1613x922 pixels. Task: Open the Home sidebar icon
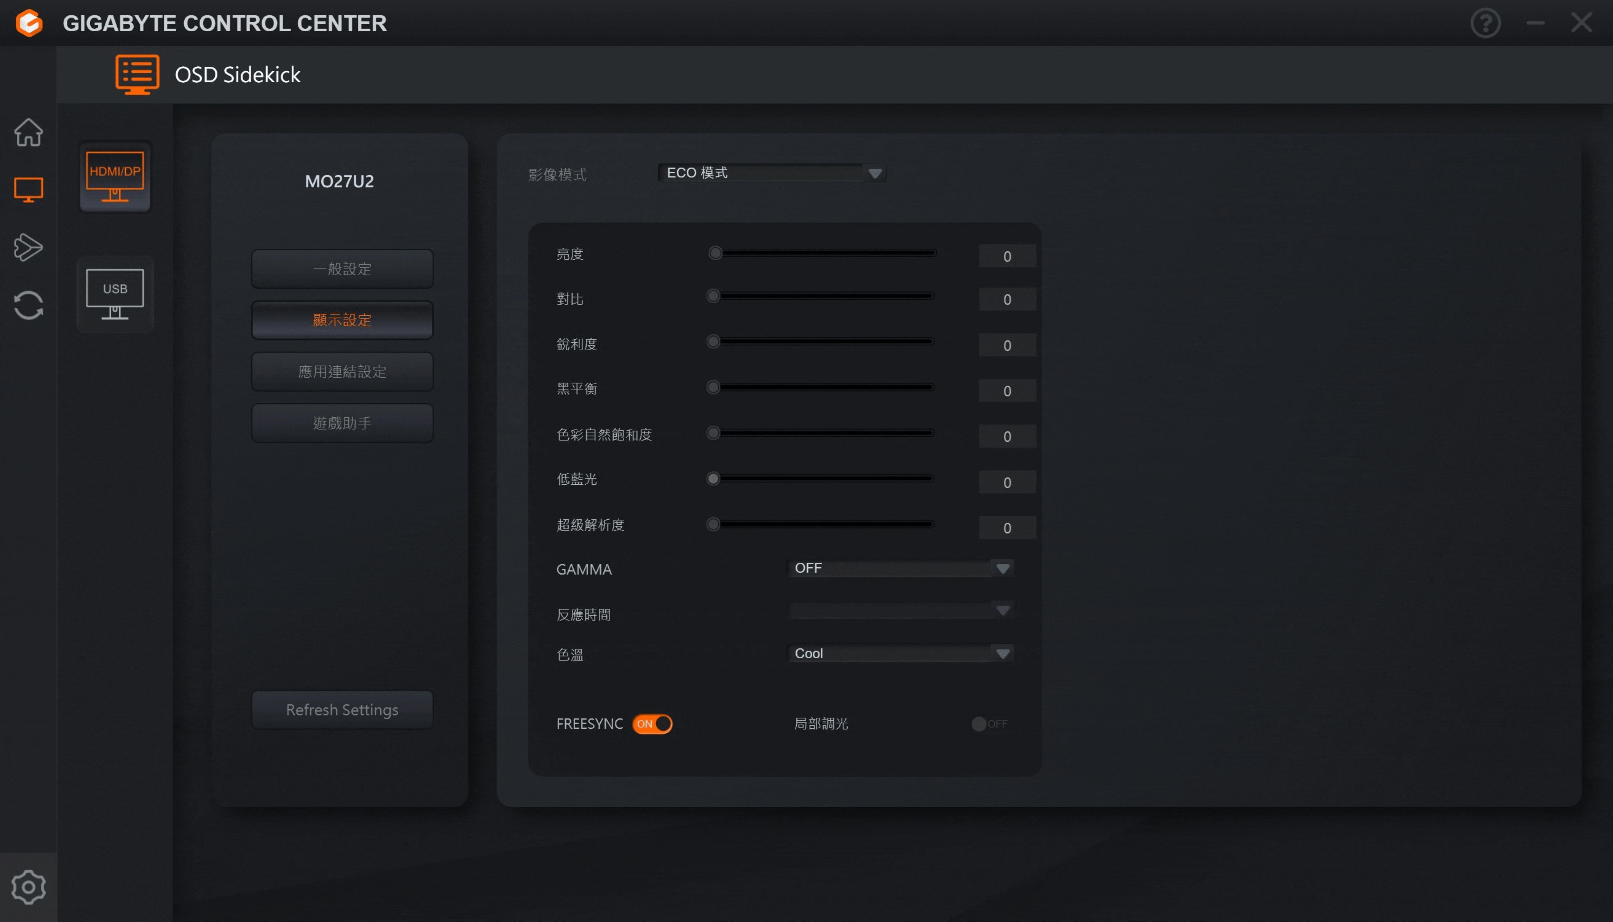coord(29,132)
